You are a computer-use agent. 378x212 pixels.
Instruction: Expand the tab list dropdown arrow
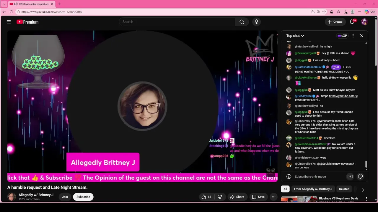tap(4, 4)
